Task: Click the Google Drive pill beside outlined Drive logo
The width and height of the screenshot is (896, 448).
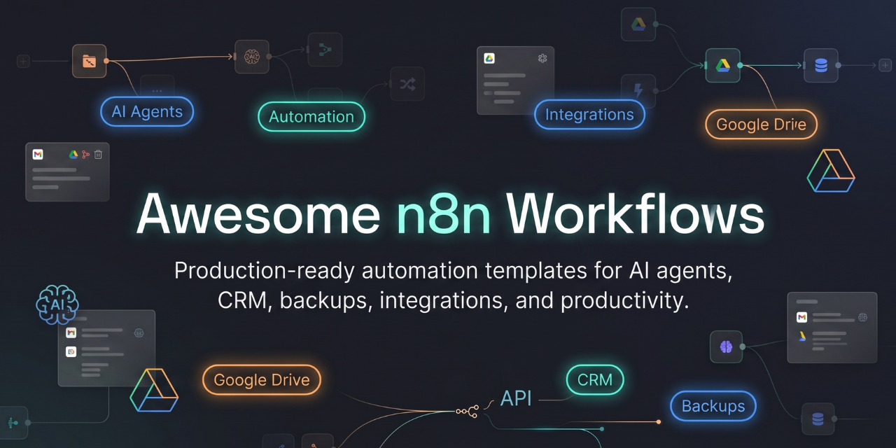Action: pos(262,380)
